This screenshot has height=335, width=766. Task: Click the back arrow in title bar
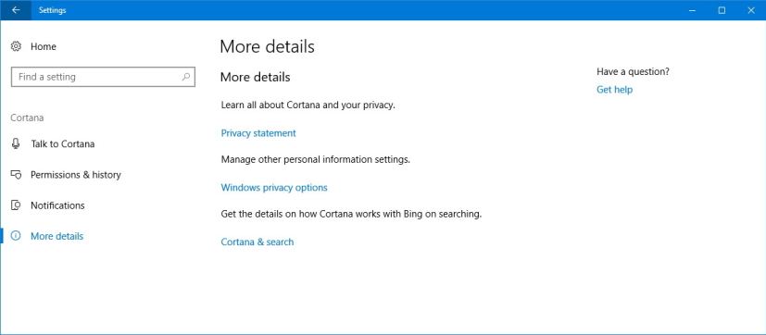pos(16,10)
